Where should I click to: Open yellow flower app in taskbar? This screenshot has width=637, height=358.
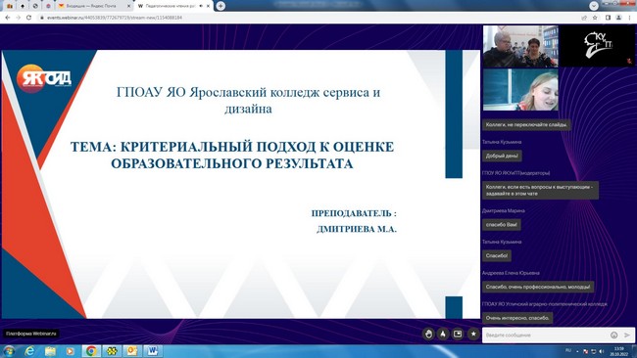[112, 351]
